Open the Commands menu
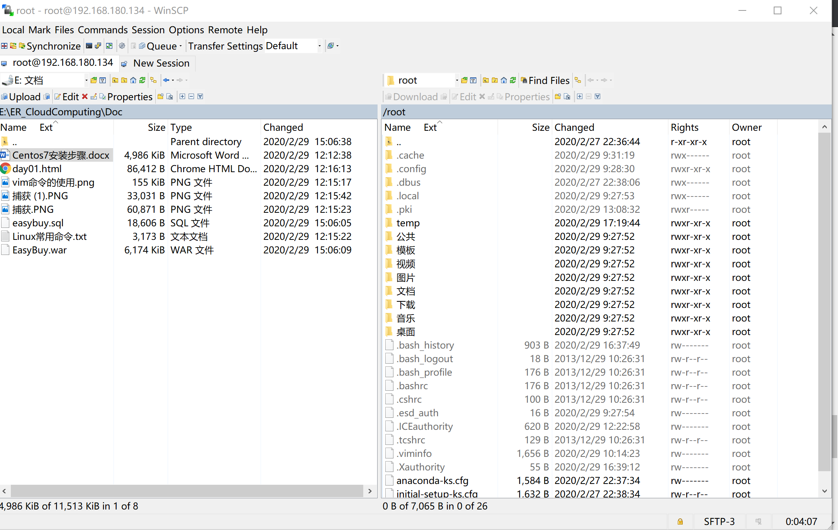 pyautogui.click(x=103, y=30)
